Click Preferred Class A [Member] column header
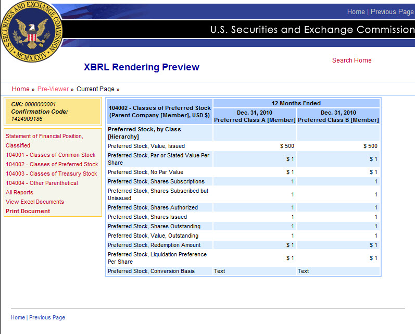The height and width of the screenshot is (334, 415). pyautogui.click(x=255, y=116)
